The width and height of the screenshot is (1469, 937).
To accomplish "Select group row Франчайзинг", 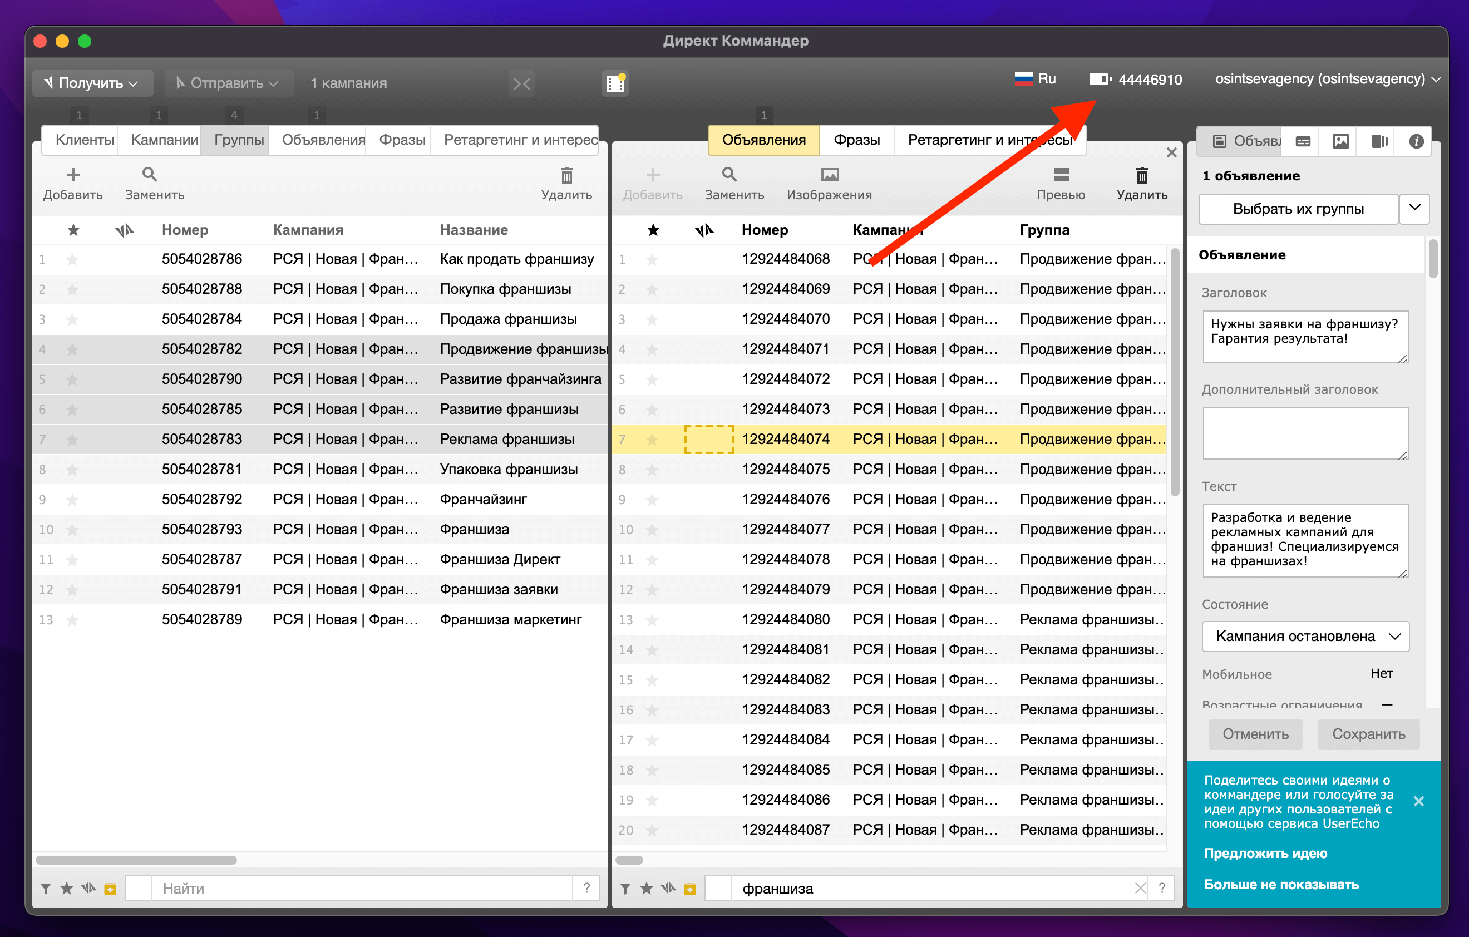I will 319,500.
